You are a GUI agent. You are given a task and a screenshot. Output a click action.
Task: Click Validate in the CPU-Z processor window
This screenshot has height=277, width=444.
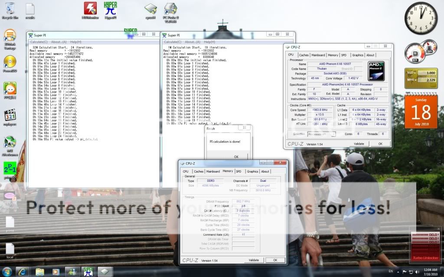pyautogui.click(x=359, y=144)
